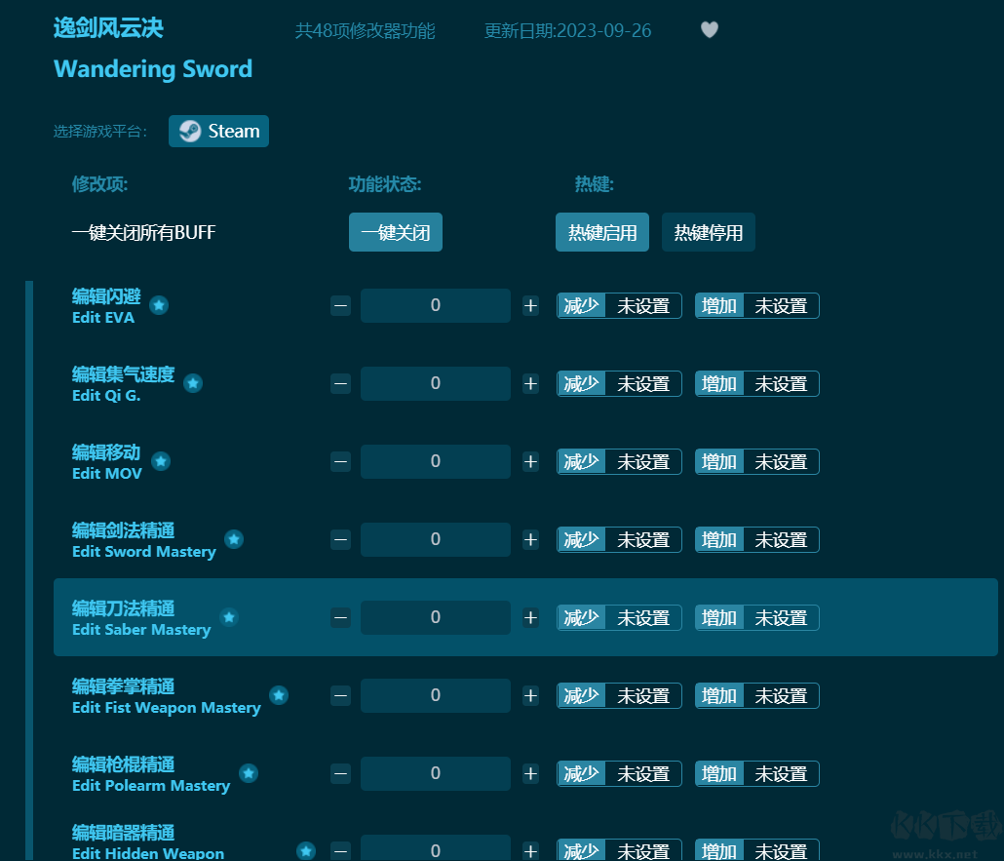
Task: Decrease Edit Fist Weapon Mastery with minus
Action: pos(340,695)
